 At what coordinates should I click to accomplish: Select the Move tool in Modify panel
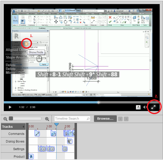pyautogui.click(x=56, y=22)
